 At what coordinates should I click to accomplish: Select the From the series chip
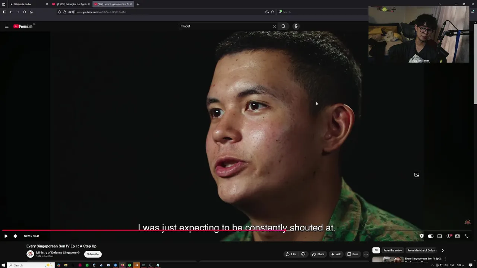[392, 251]
